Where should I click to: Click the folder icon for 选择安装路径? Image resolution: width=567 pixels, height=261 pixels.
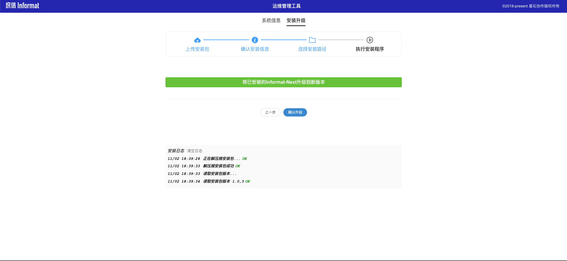(312, 40)
